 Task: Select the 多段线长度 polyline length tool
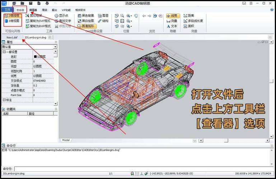click(193, 21)
